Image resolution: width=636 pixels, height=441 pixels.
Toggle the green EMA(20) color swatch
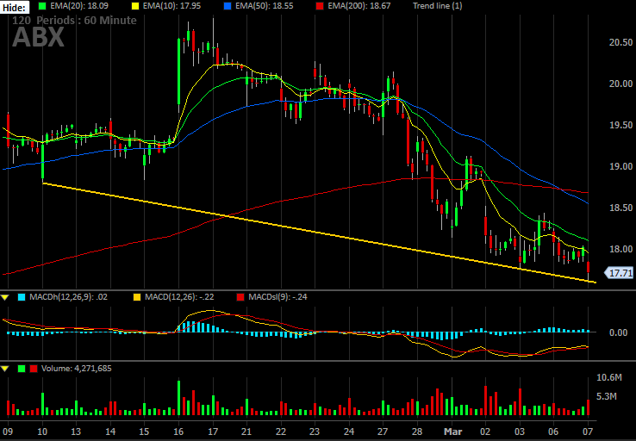(42, 6)
